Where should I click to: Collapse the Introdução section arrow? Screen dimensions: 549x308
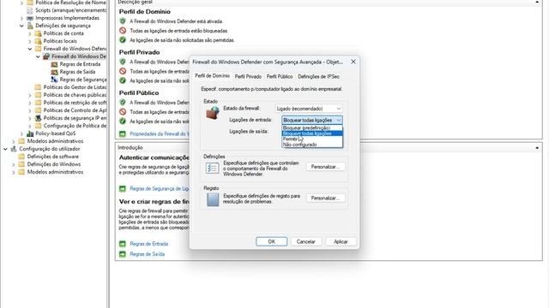537,148
